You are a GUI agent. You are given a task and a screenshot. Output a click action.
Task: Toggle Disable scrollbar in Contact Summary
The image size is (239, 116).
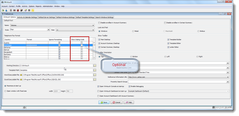pyautogui.click(x=165, y=23)
